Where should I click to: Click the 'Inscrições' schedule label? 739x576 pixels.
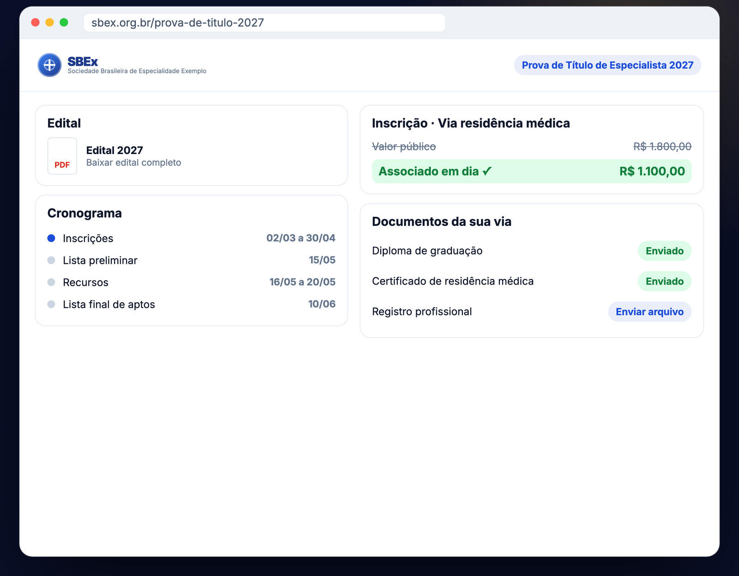click(x=88, y=238)
